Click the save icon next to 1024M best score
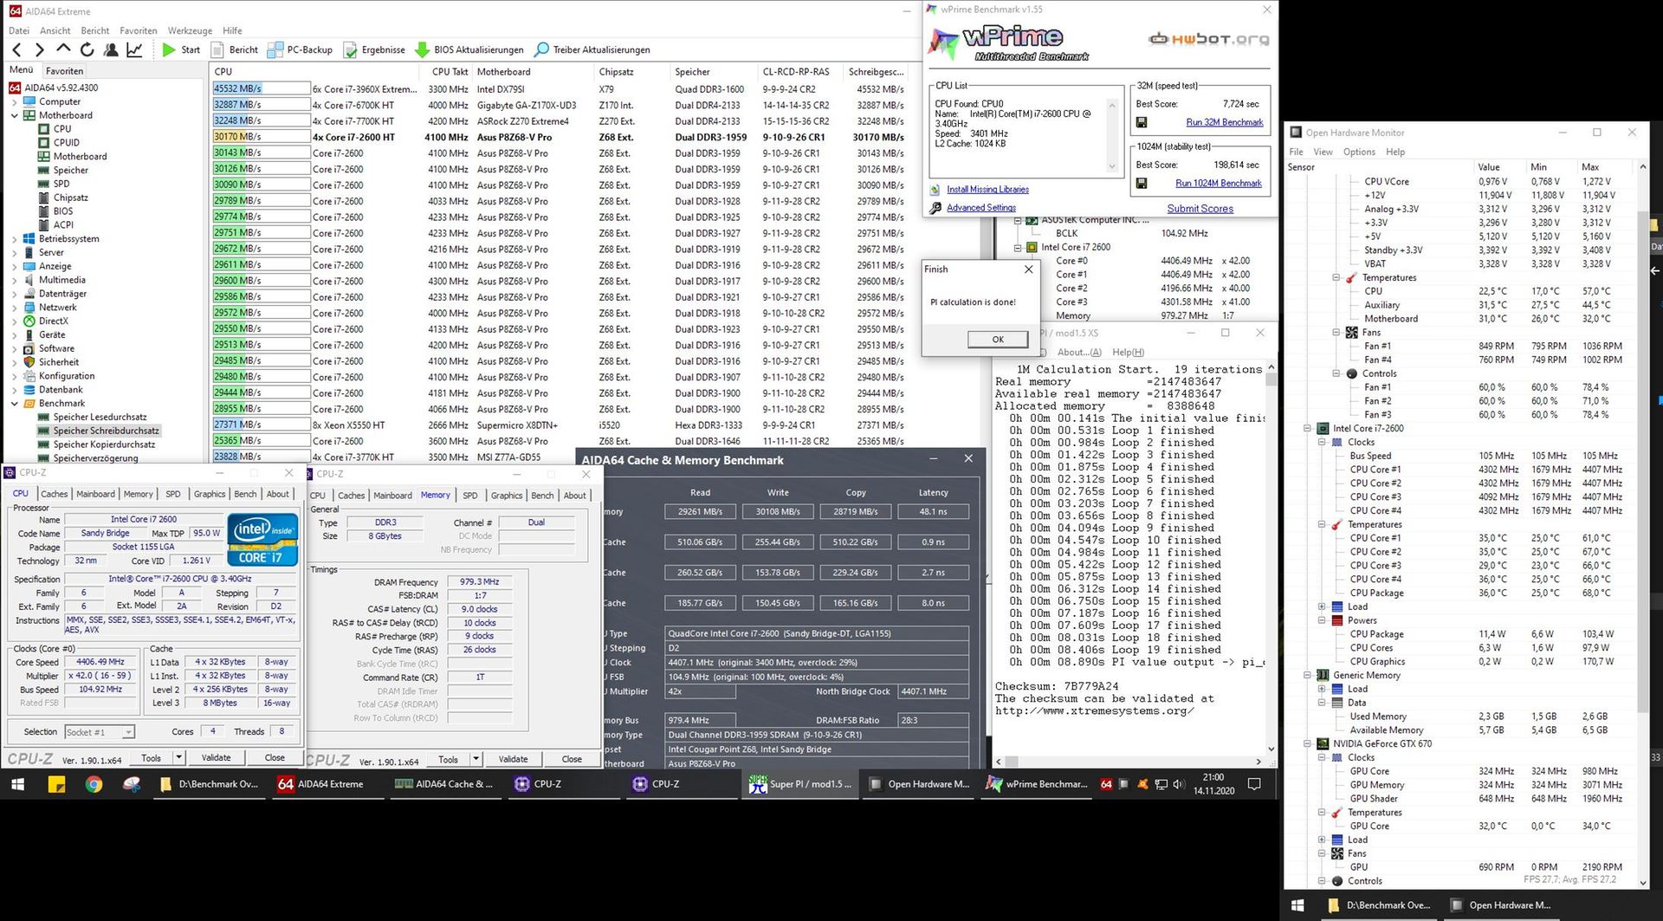Image resolution: width=1663 pixels, height=921 pixels. pos(1142,184)
